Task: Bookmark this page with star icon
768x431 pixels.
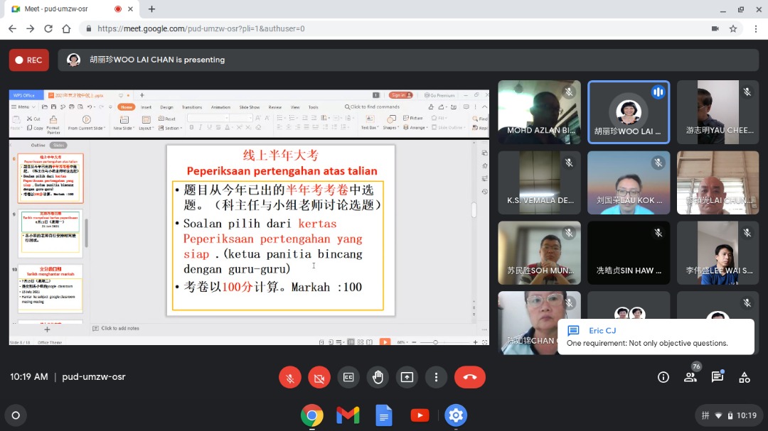Action: coord(735,28)
